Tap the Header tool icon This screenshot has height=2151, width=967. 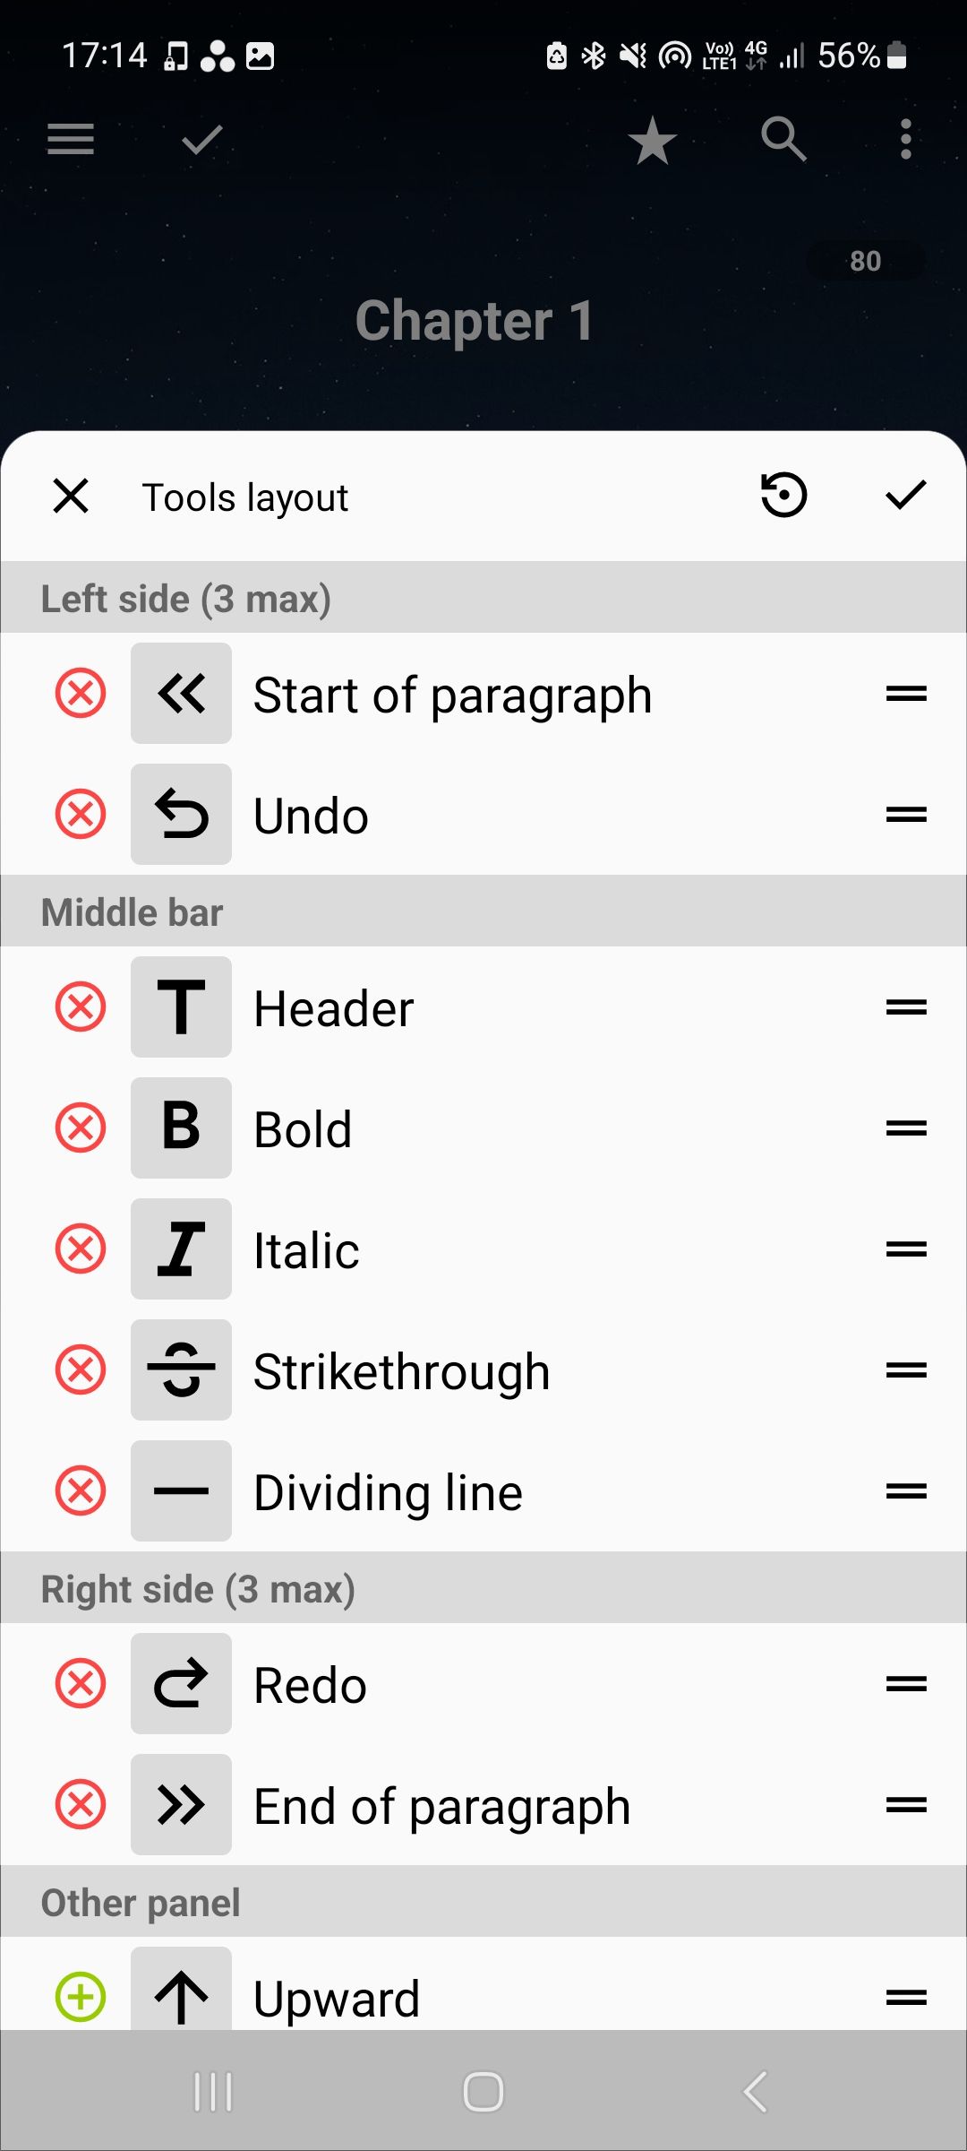click(181, 1006)
